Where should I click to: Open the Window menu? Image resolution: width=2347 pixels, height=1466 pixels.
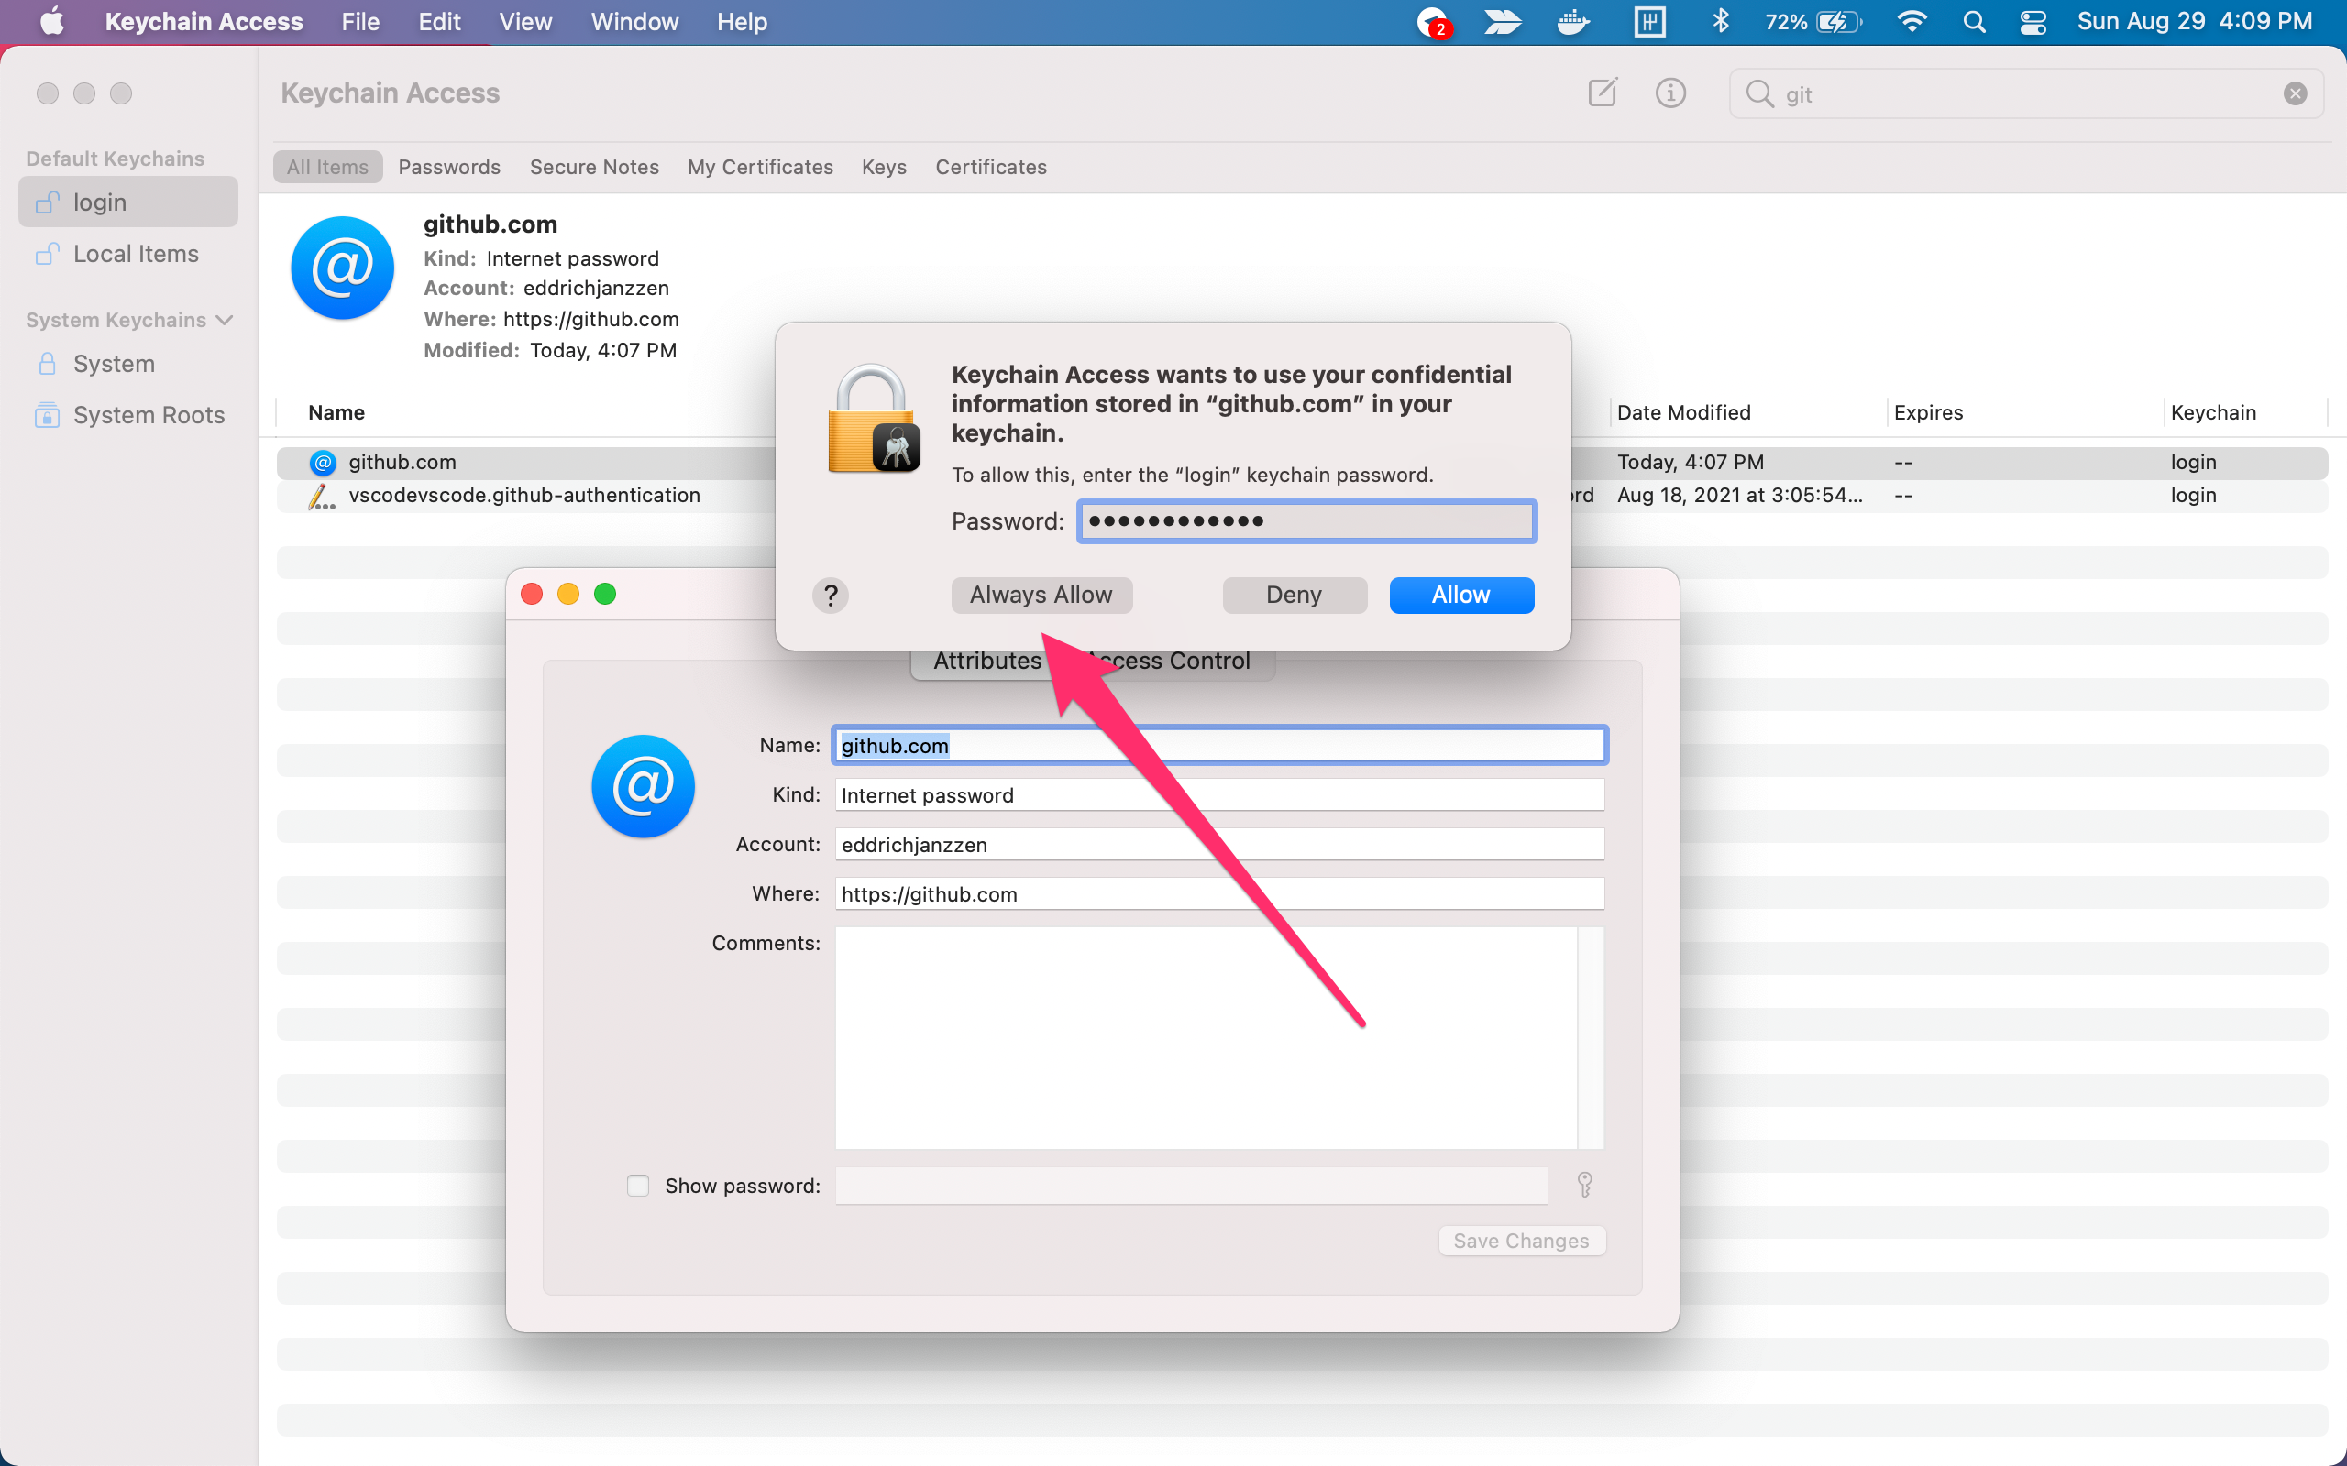[634, 21]
